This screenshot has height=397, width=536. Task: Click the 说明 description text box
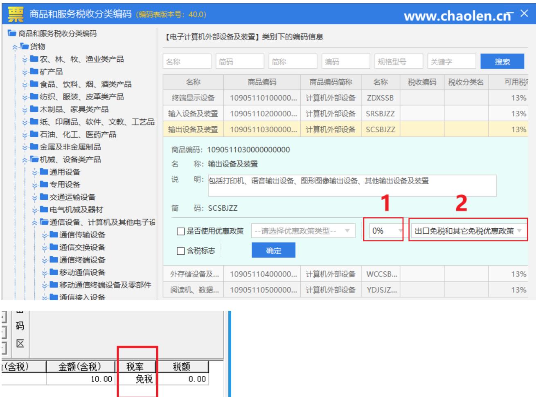(352, 186)
